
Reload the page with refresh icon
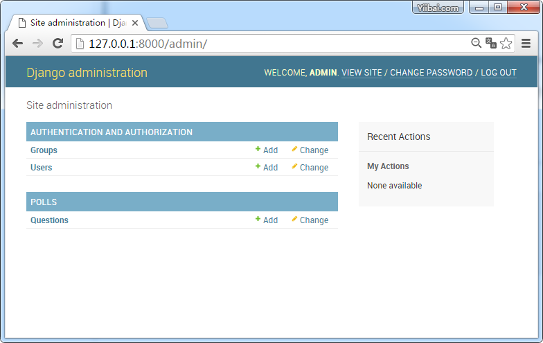57,44
